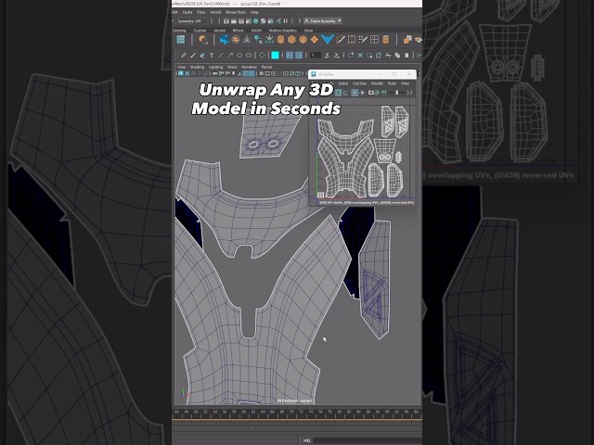Image resolution: width=594 pixels, height=445 pixels.
Task: Click the dim slider handle in UV Editor toolbar
Action: coord(396,93)
